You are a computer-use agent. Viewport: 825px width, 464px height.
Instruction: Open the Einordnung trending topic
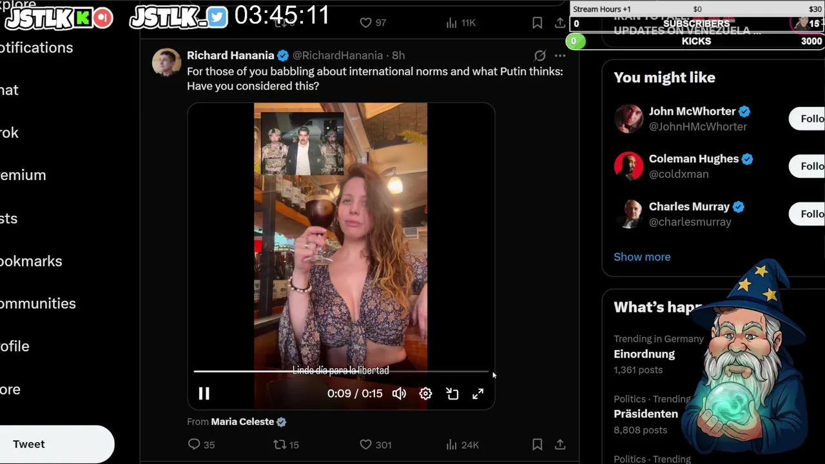click(x=644, y=354)
